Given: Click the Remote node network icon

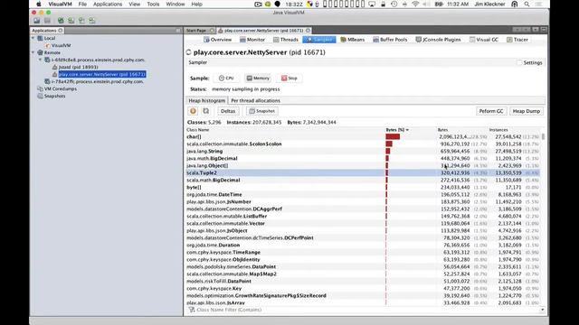Looking at the screenshot, I should pos(40,52).
